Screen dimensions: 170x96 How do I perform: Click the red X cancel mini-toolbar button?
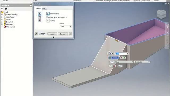click(x=114, y=66)
